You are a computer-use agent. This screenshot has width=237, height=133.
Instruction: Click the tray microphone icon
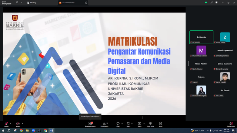[x=211, y=130]
